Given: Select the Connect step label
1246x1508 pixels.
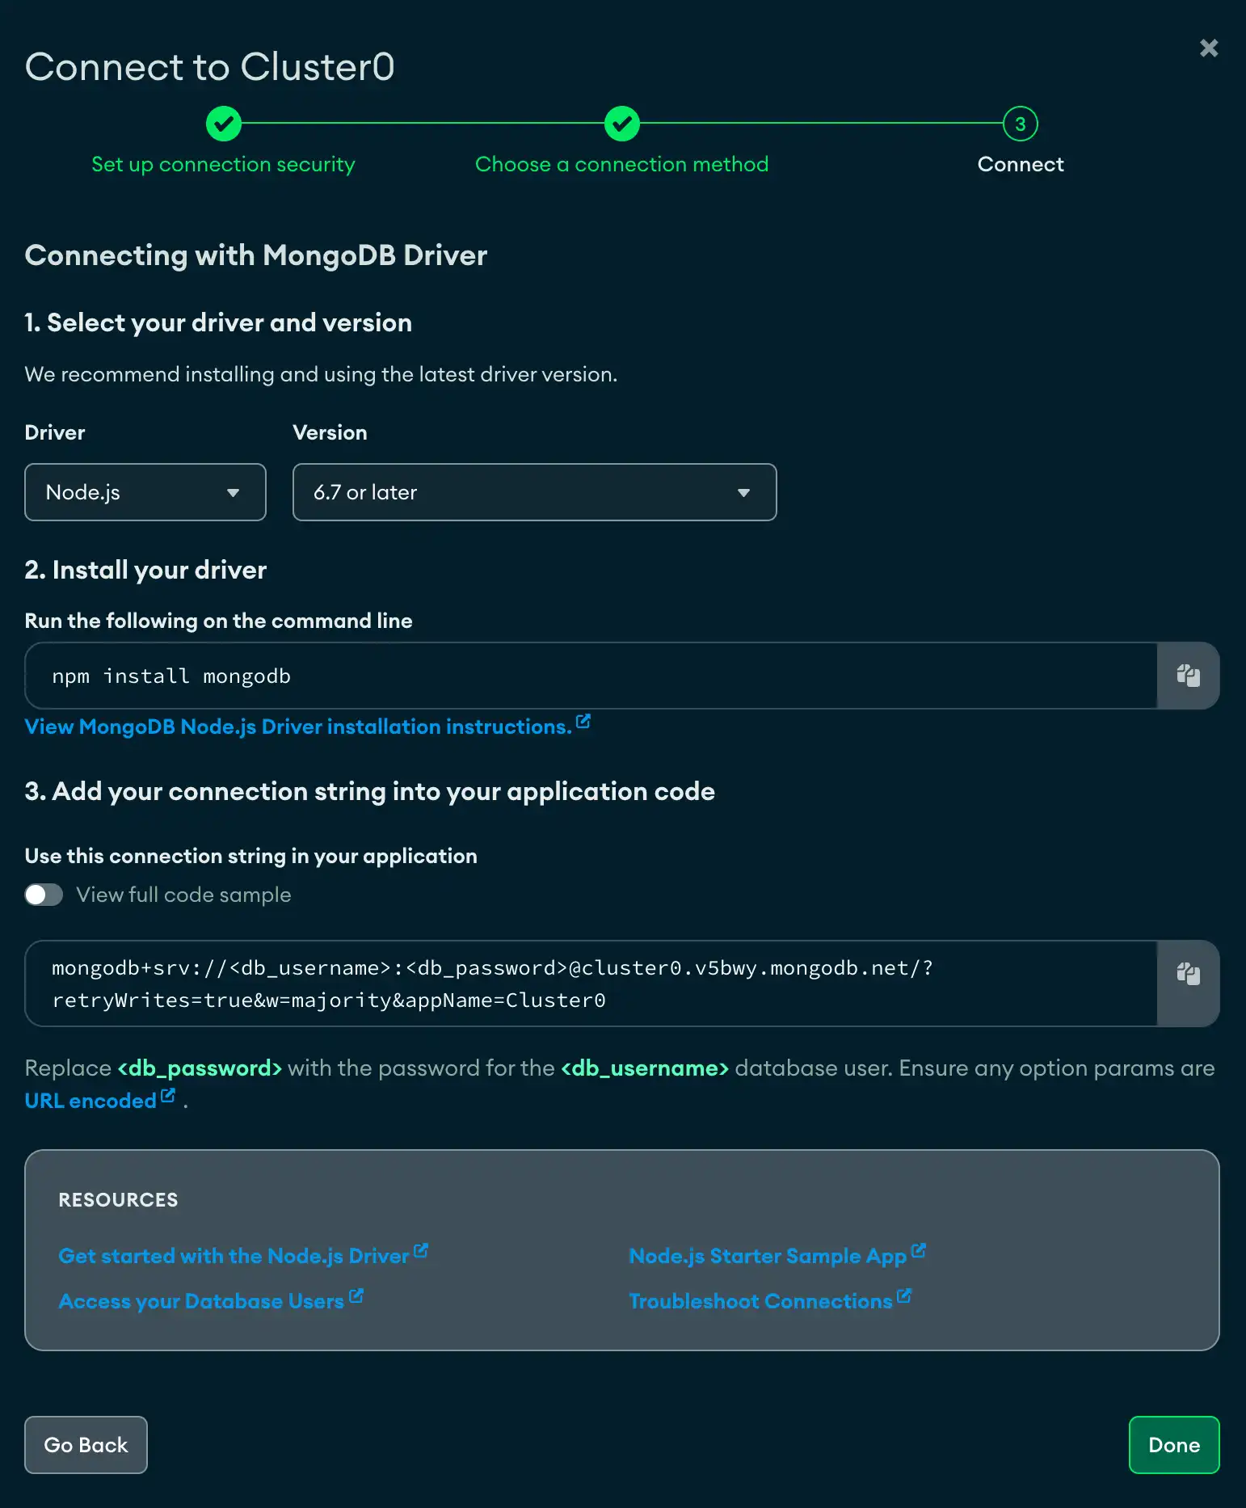Looking at the screenshot, I should click(1021, 164).
